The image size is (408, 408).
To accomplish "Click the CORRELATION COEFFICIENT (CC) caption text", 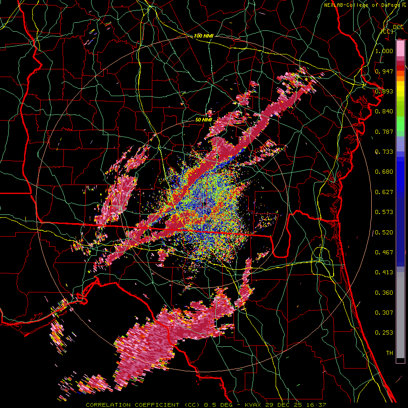I will pos(143,405).
